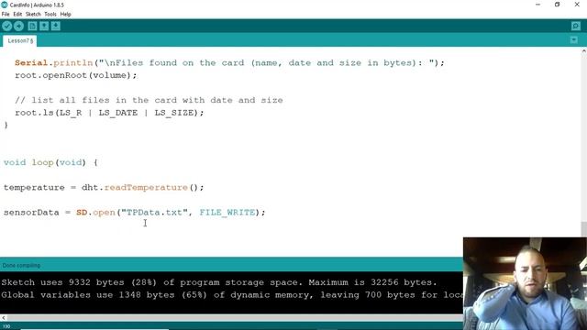The height and width of the screenshot is (330, 587).
Task: Click the console horizontal scrollbar left arrow
Action: 4,318
